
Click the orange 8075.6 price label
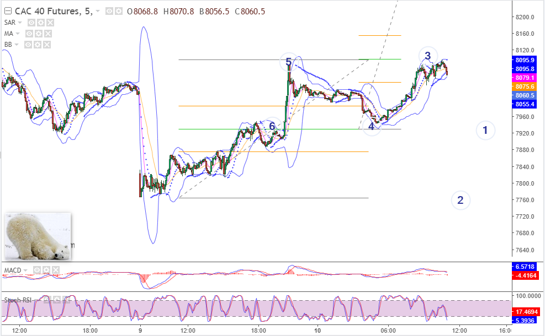[525, 86]
